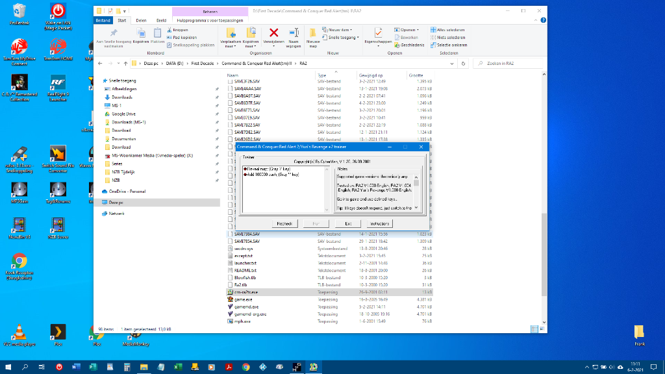Click the Knippen (cut) scissors icon
The width and height of the screenshot is (665, 374).
point(169,30)
